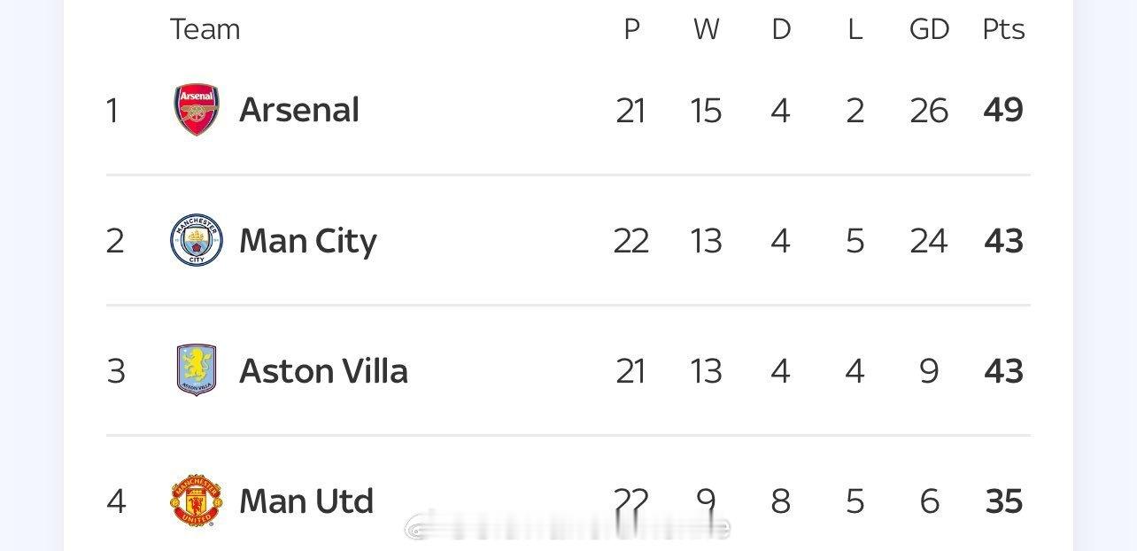Open the Arsenal team link

coord(299,110)
